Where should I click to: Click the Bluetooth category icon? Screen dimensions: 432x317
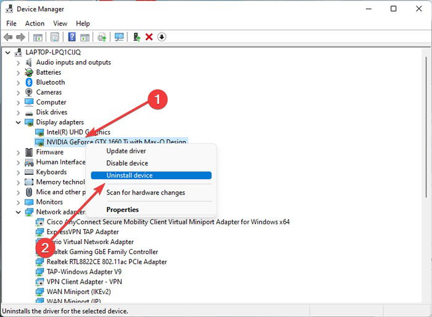pos(29,82)
